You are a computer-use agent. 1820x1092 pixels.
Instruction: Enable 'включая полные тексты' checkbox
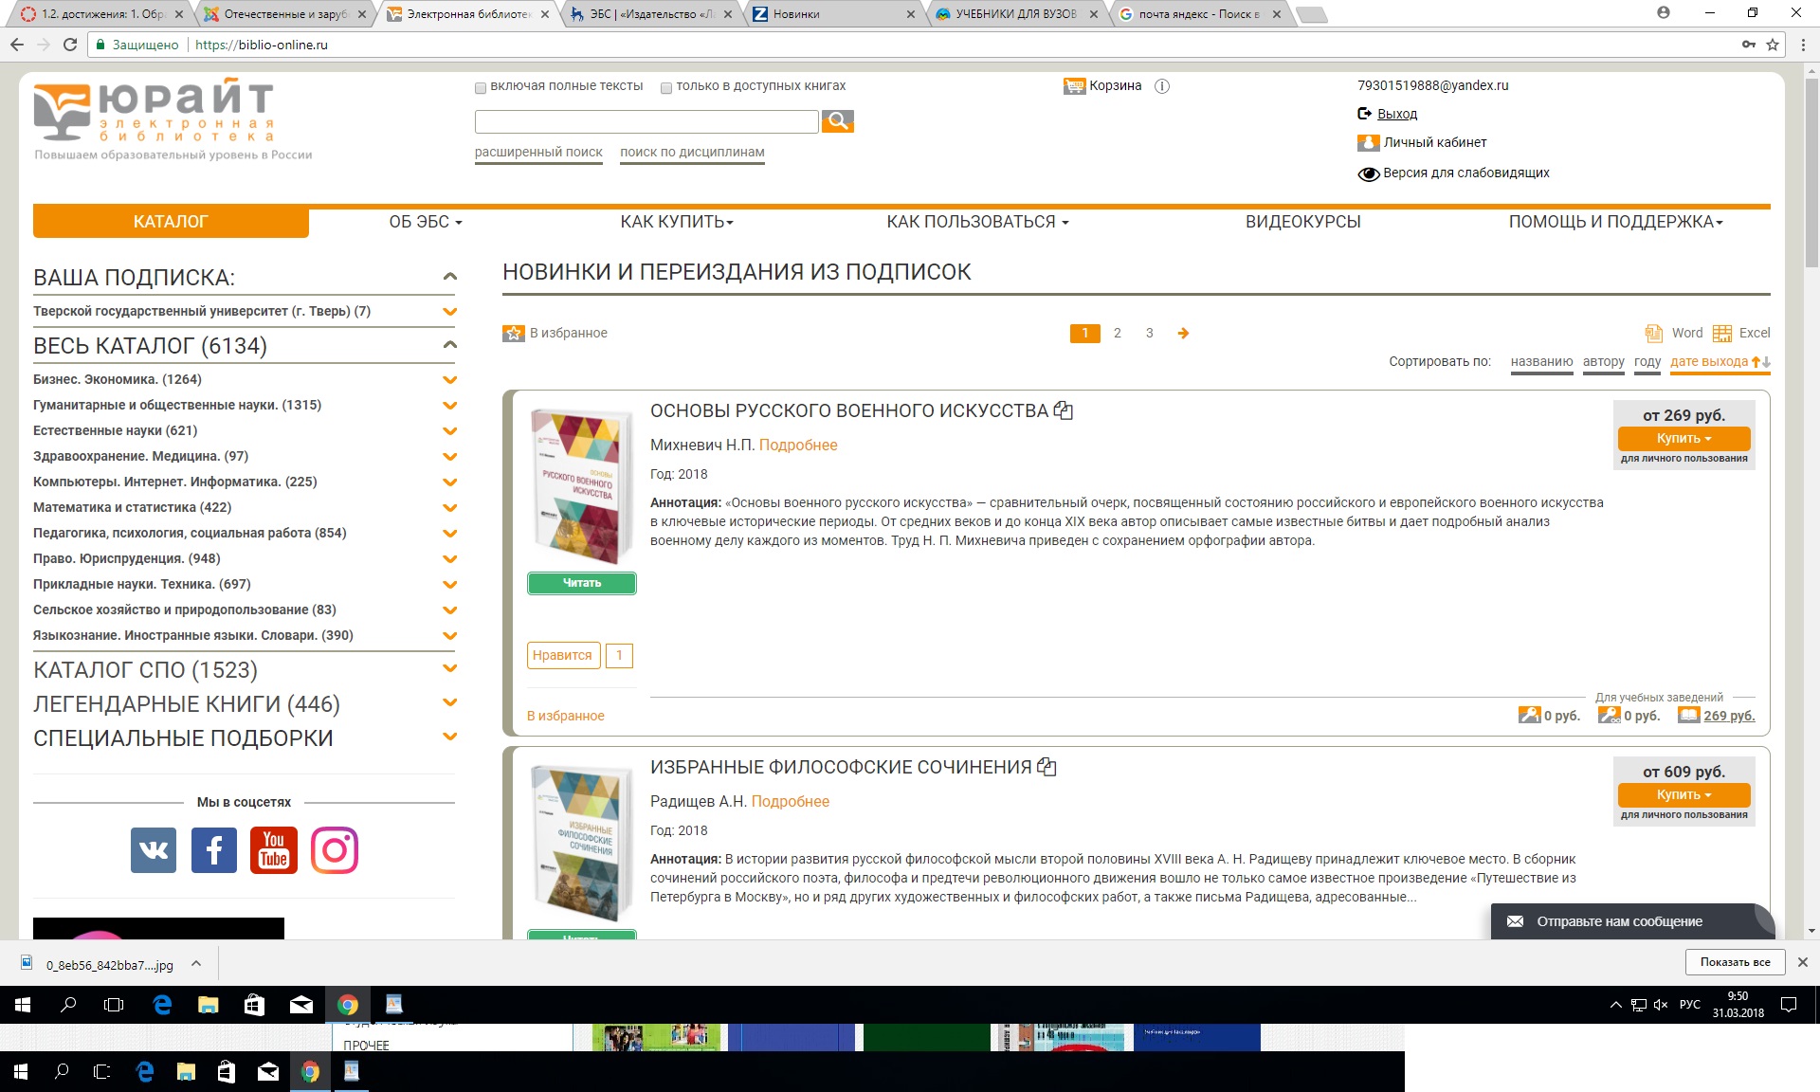(x=481, y=87)
